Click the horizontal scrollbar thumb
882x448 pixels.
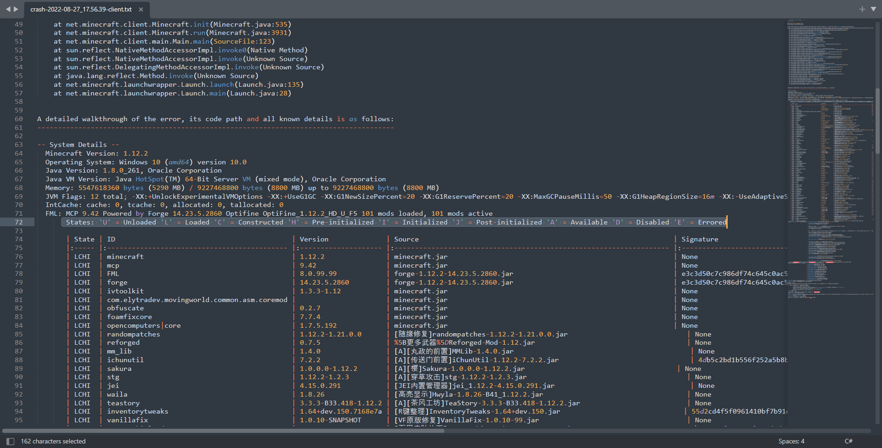[x=223, y=431]
